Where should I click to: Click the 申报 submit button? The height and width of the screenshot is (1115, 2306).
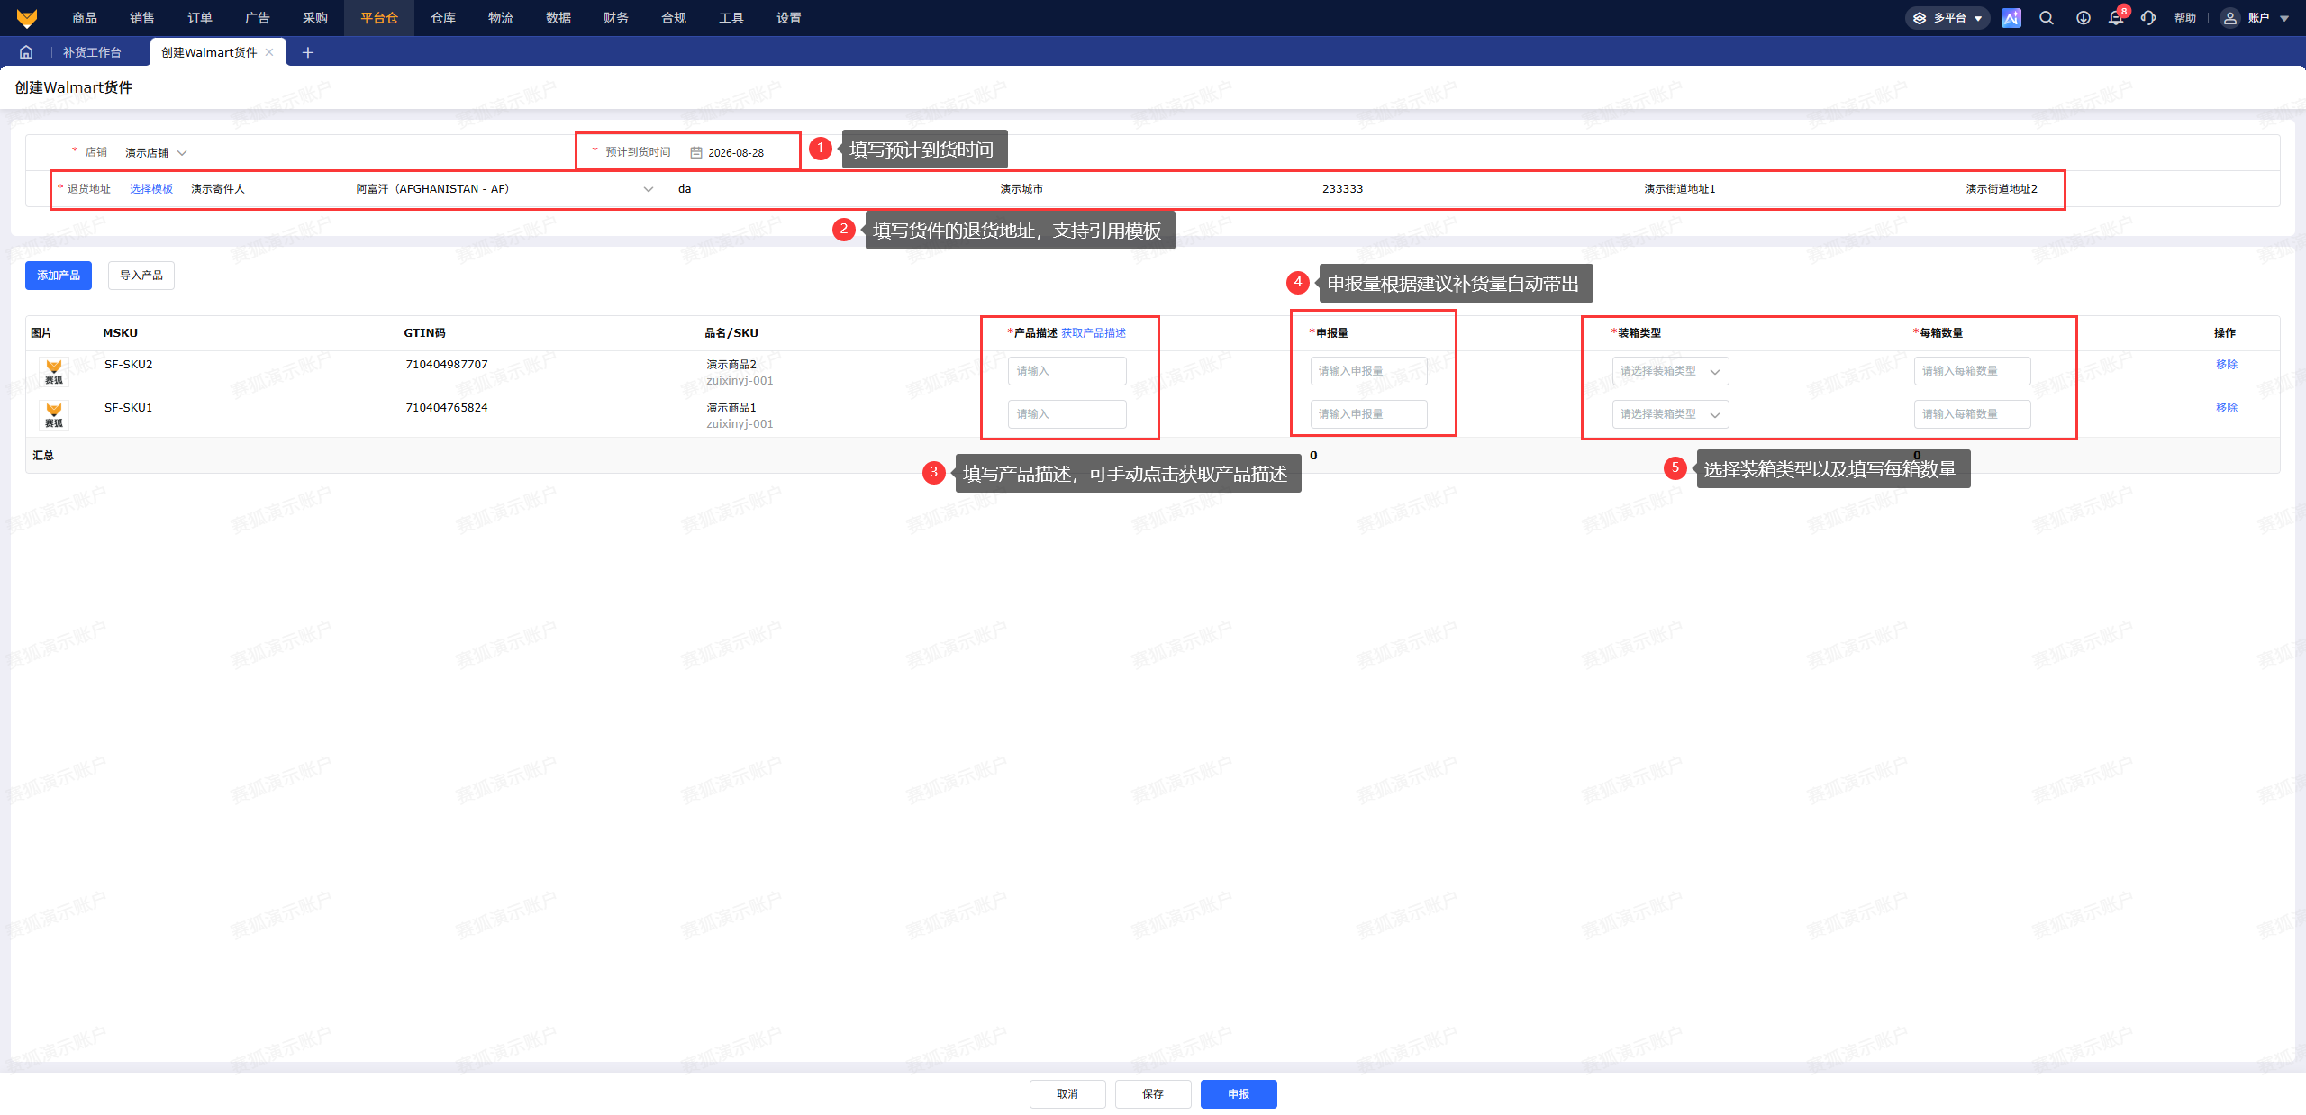click(x=1239, y=1094)
